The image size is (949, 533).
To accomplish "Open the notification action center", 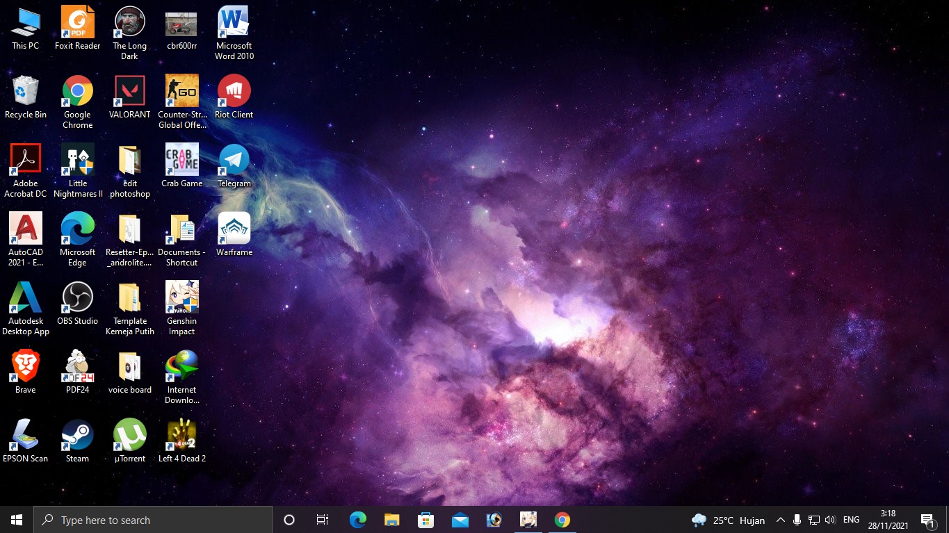I will coord(927,520).
